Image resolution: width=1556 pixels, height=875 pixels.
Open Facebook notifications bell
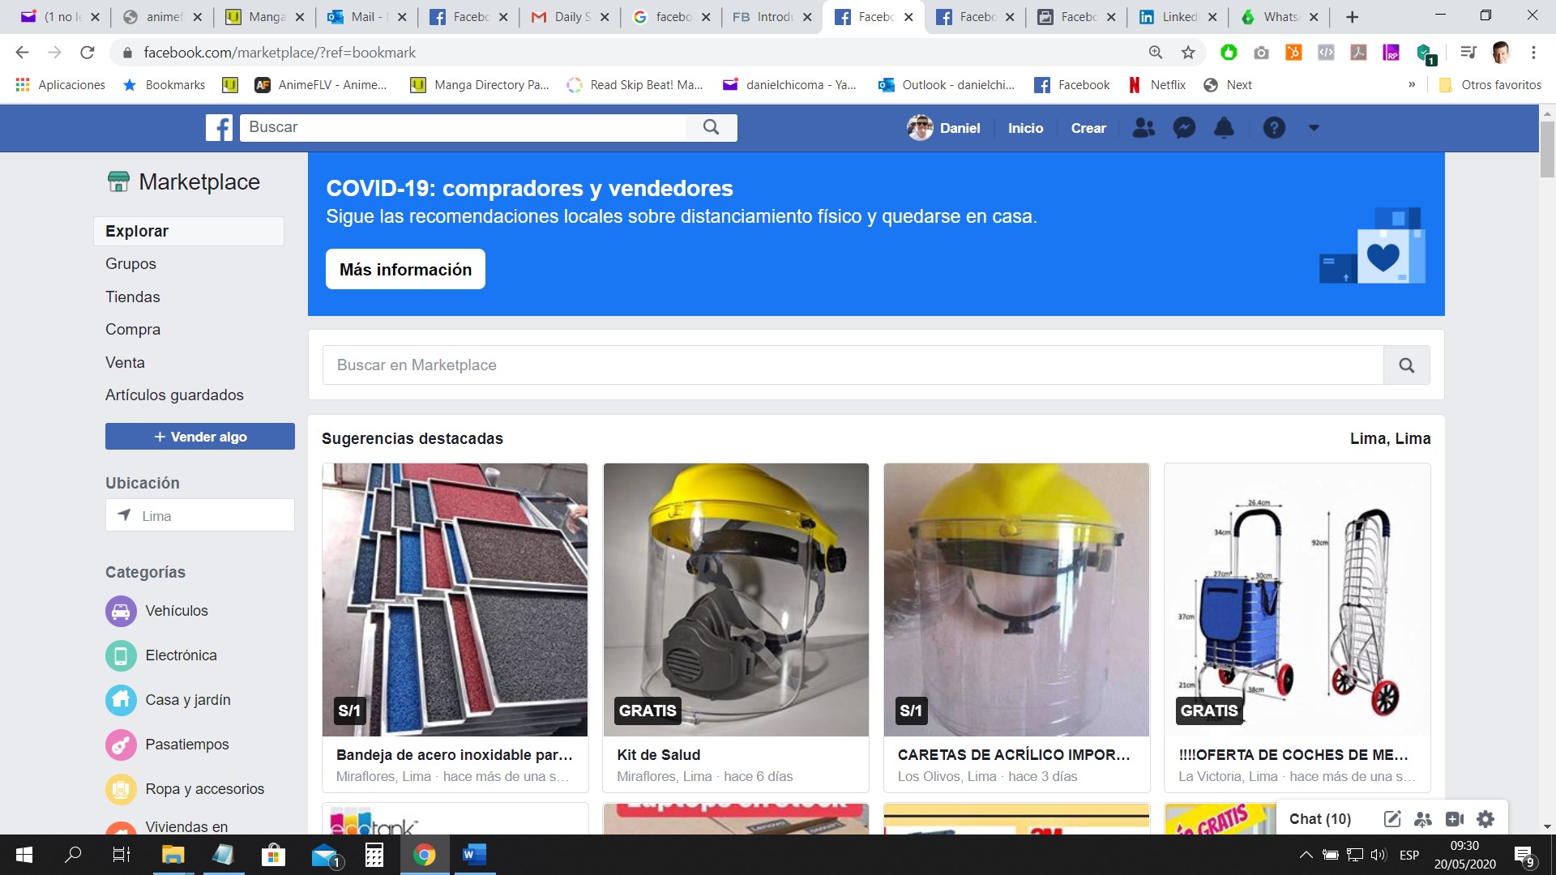pyautogui.click(x=1224, y=128)
